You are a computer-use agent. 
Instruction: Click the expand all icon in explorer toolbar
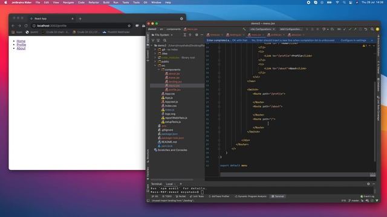tap(185, 35)
